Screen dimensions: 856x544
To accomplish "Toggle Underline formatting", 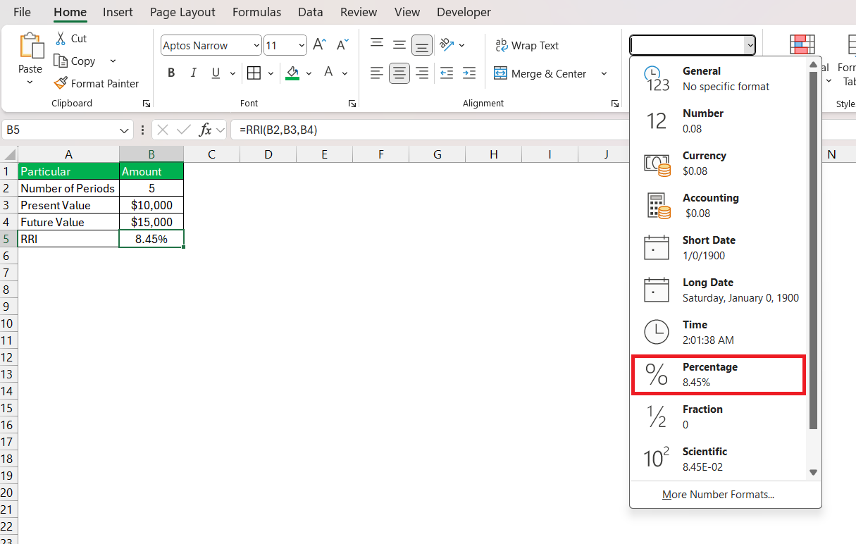I will click(x=215, y=73).
